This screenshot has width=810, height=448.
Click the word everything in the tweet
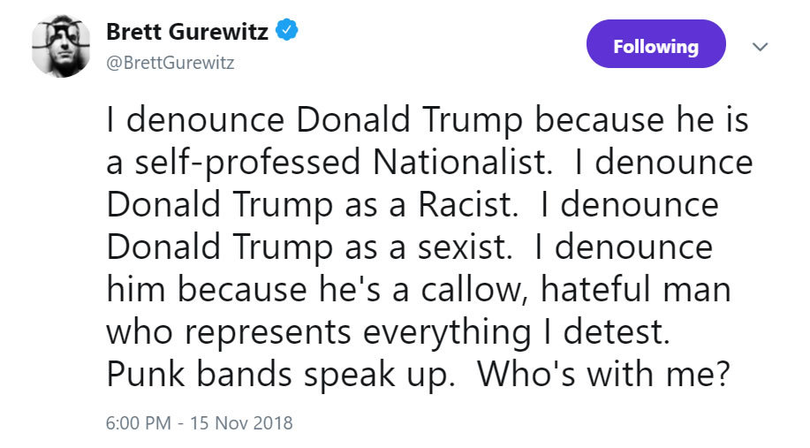click(447, 333)
